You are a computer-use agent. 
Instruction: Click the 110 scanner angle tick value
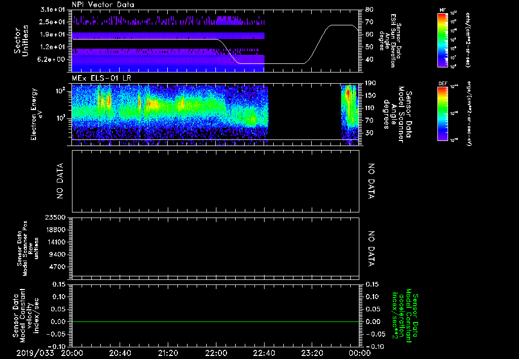point(370,107)
